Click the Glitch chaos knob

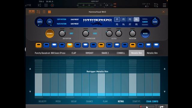(109, 33)
